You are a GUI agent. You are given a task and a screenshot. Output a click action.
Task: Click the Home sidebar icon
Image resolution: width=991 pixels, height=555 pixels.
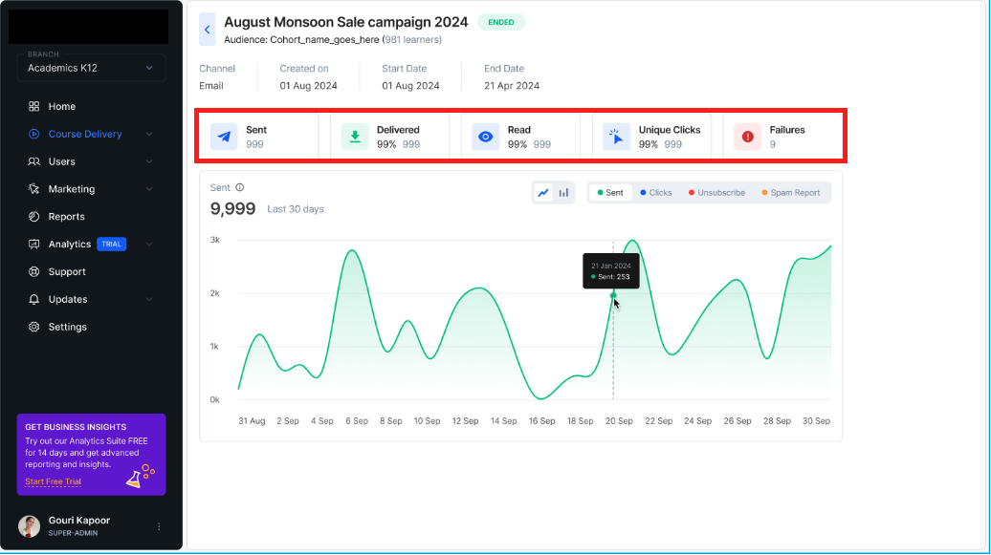(x=34, y=106)
